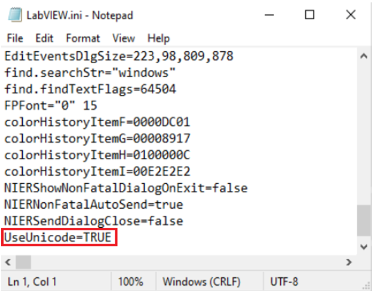Image resolution: width=374 pixels, height=294 pixels.
Task: Open the Help menu
Action: (x=158, y=38)
